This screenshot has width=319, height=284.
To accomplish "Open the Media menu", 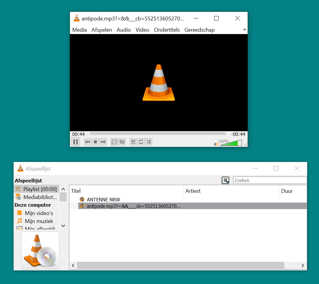I will [80, 30].
